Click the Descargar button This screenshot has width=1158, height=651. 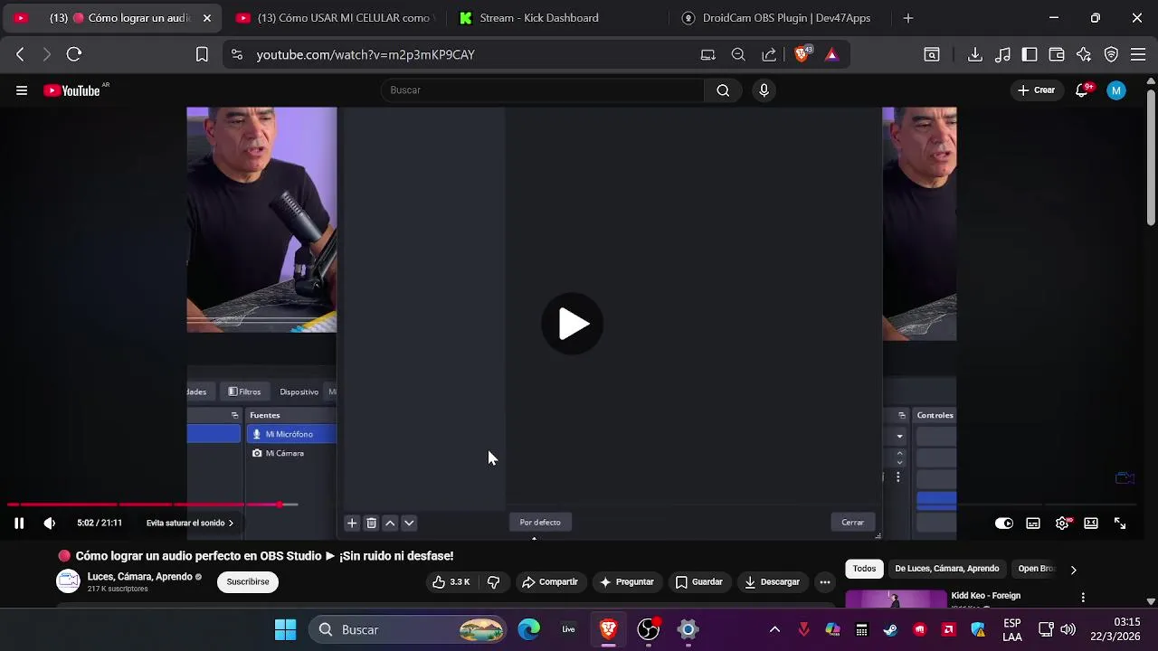[x=772, y=582]
